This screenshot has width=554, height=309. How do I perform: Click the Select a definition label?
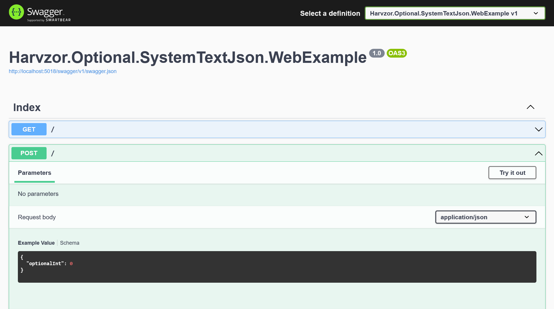(330, 13)
